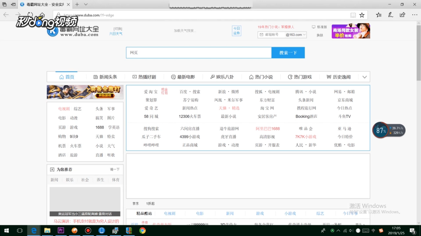The height and width of the screenshot is (236, 421).
Task: Select the 首页 tab
Action: (x=67, y=77)
